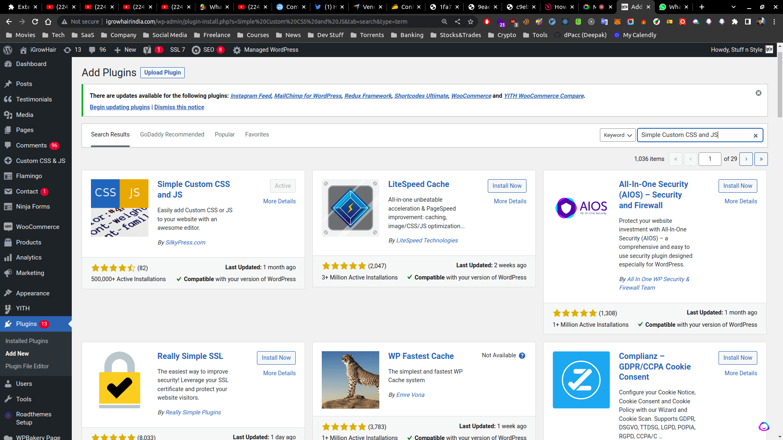Screen dimensions: 783x440
Task: Switch to the Popular tab
Action: [225, 134]
